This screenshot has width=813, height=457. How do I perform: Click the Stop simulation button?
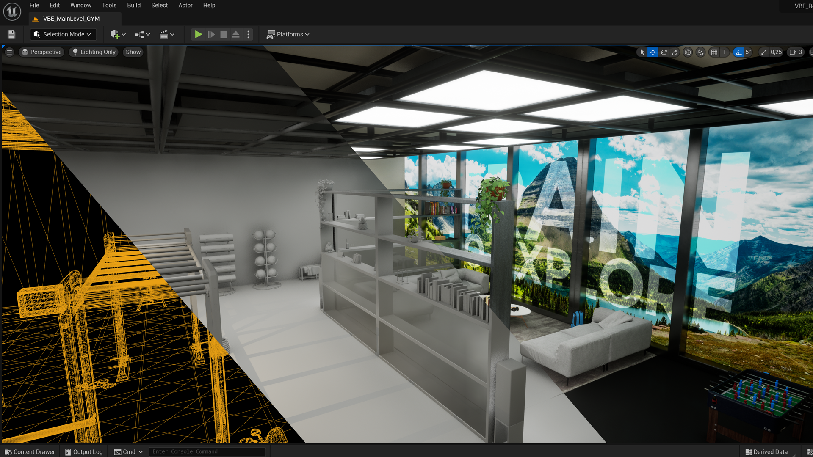coord(224,34)
